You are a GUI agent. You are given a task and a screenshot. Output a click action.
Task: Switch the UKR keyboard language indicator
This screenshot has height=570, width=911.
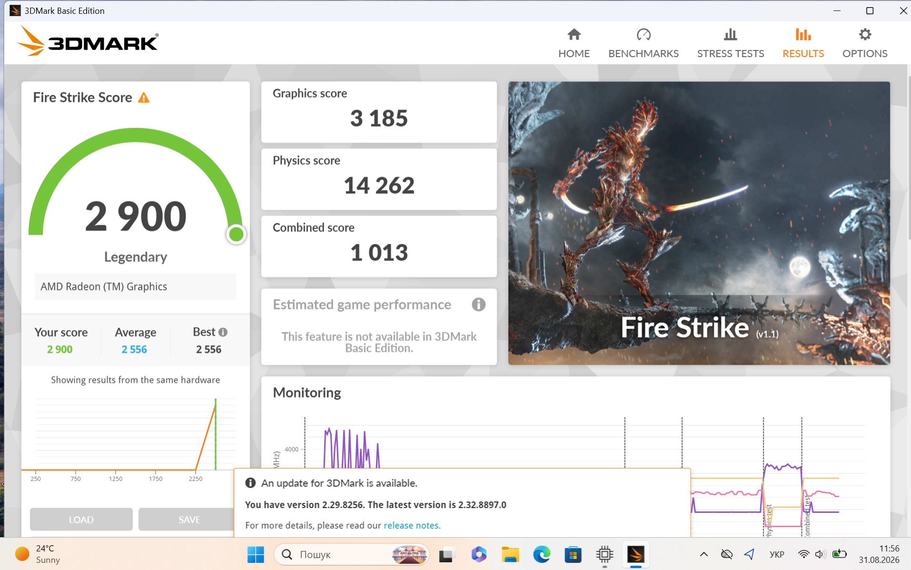click(x=776, y=554)
